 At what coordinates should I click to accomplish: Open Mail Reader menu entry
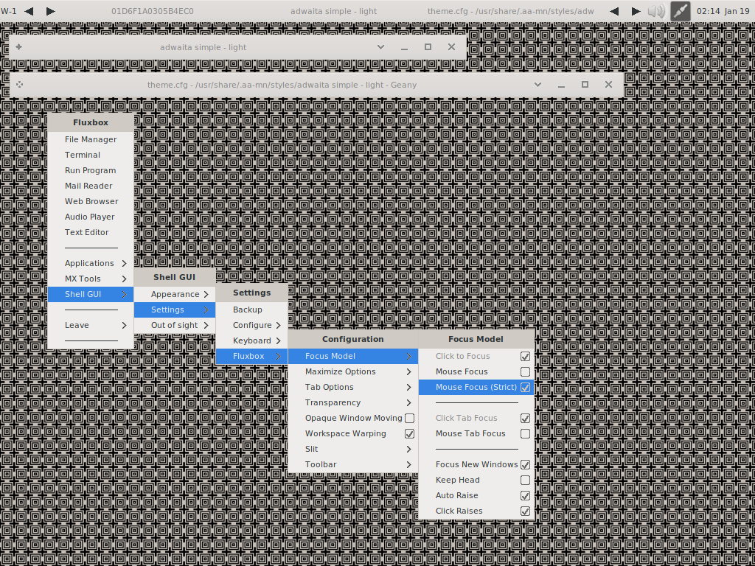click(x=91, y=186)
